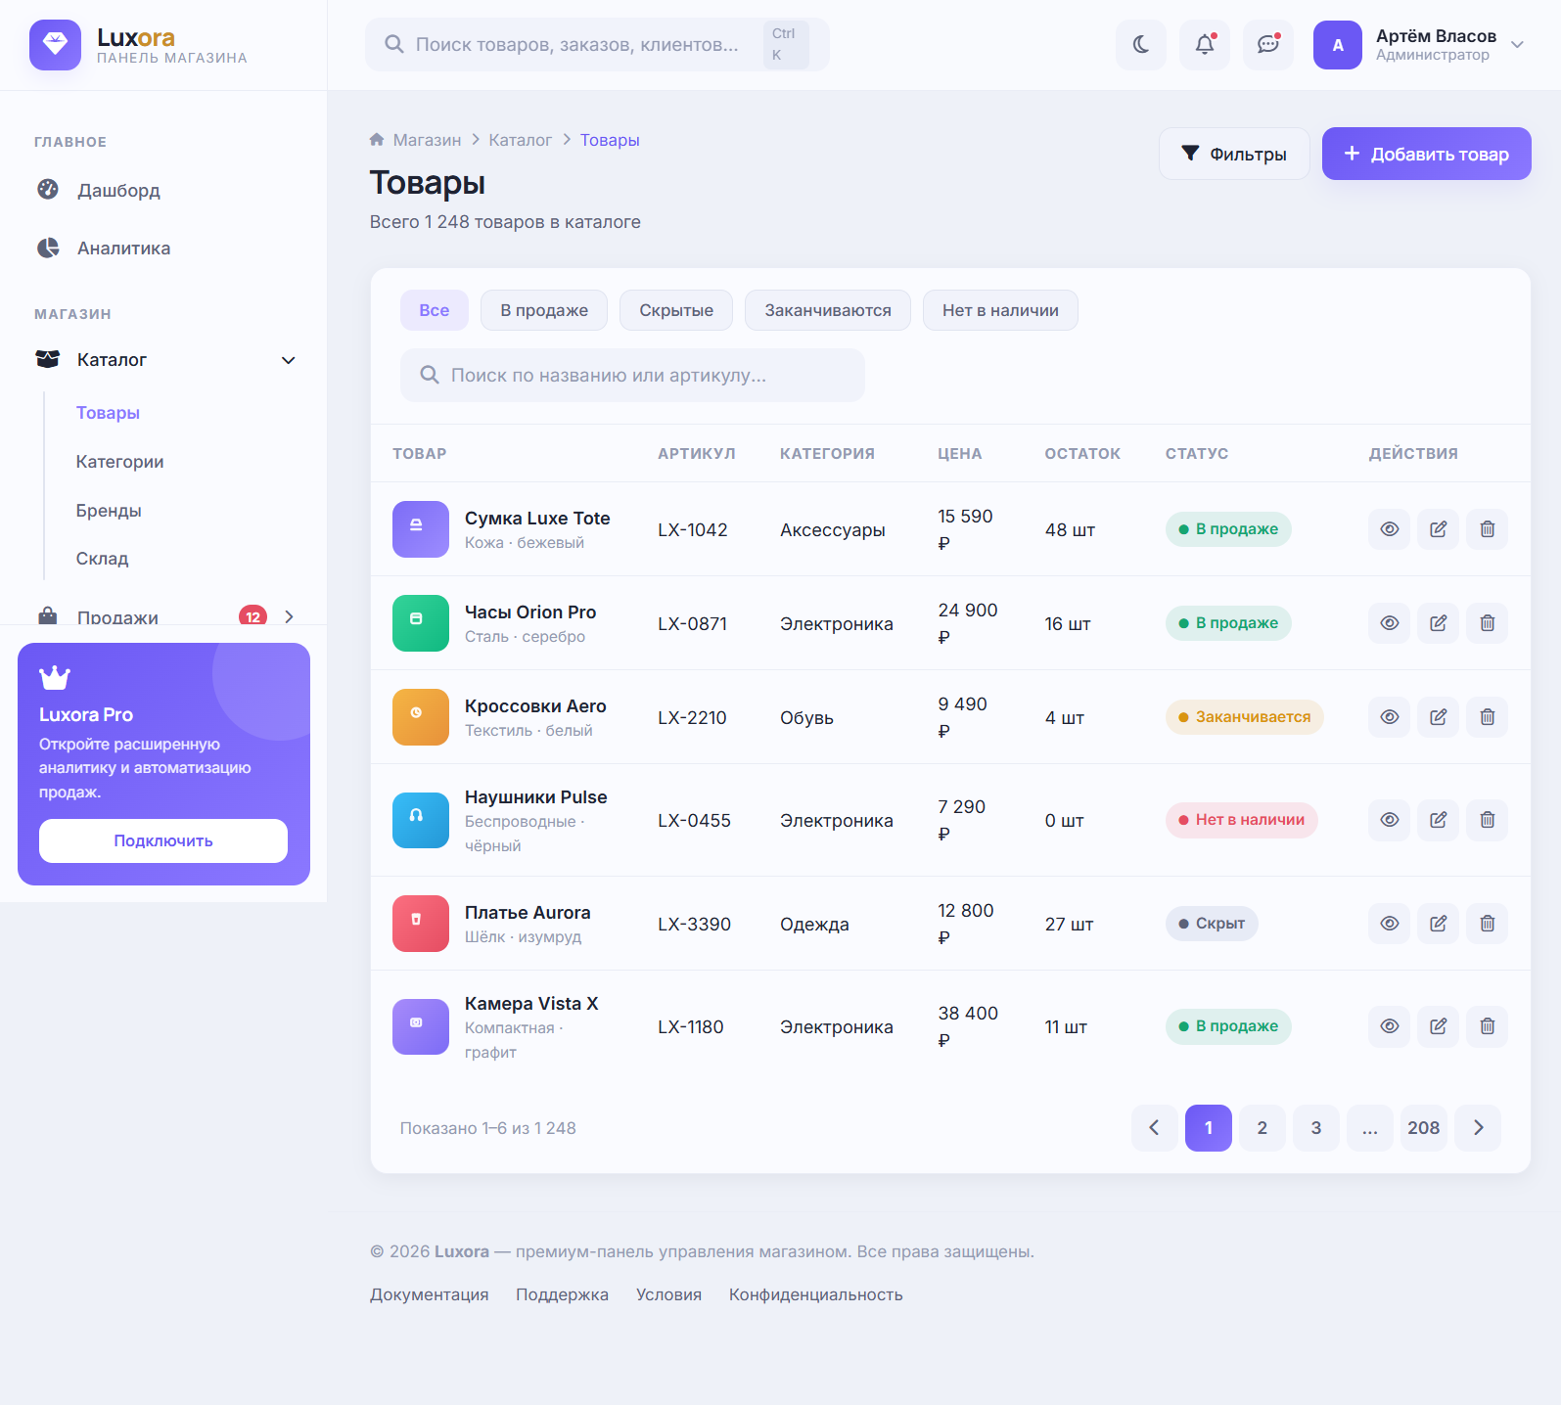
Task: Click the user avatar letter A
Action: coord(1338,45)
